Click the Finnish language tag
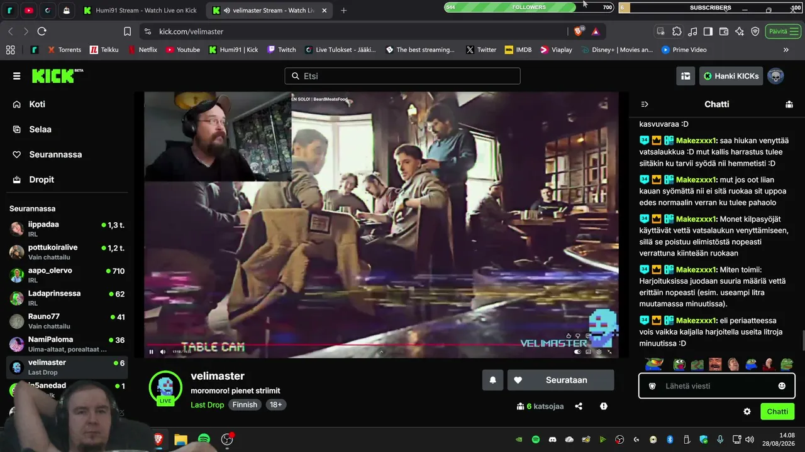Screen dimensions: 805x452 point(245,405)
